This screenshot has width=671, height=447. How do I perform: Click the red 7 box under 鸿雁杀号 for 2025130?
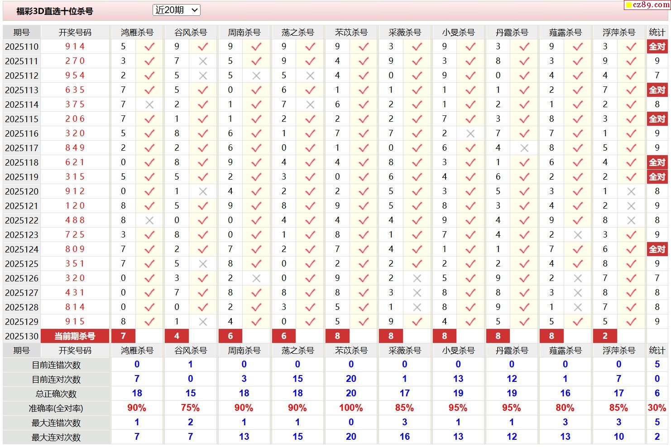click(x=123, y=336)
